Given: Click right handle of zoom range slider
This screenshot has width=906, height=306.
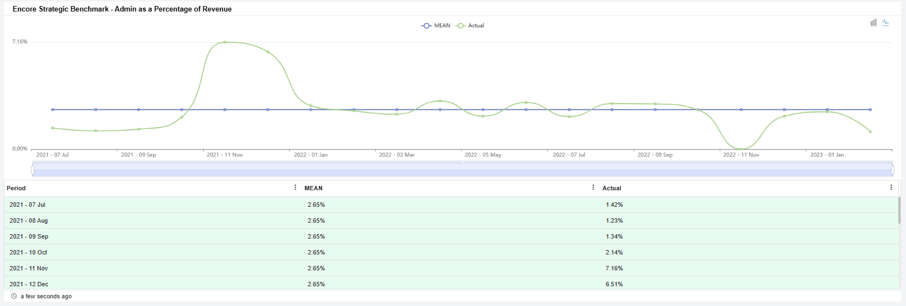Looking at the screenshot, I should point(892,170).
